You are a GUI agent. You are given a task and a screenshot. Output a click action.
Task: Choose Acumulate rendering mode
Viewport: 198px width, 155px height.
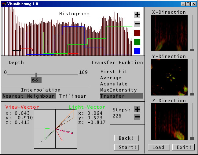[x=114, y=84]
